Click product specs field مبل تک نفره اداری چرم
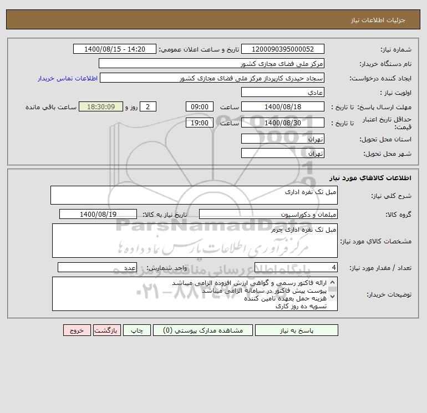This screenshot has width=427, height=413. [195, 241]
